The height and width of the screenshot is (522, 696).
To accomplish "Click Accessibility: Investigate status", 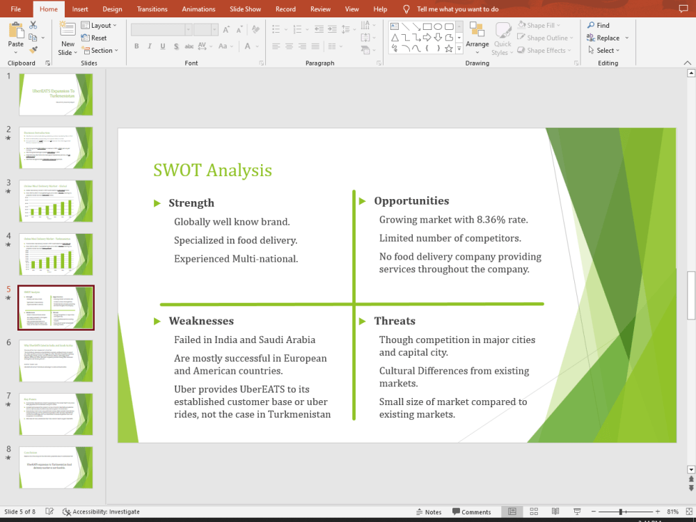I will (101, 512).
